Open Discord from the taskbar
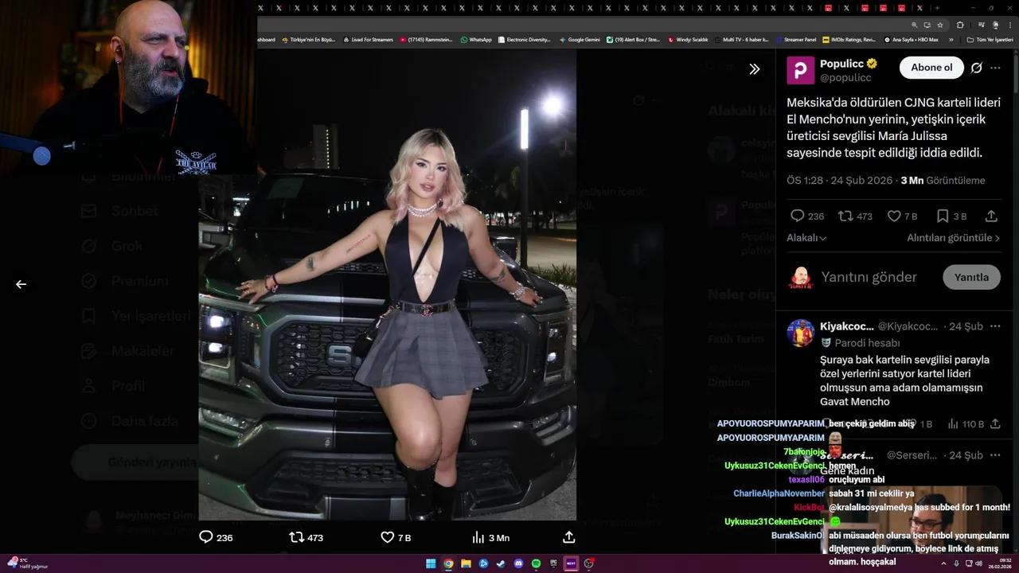 pyautogui.click(x=518, y=563)
